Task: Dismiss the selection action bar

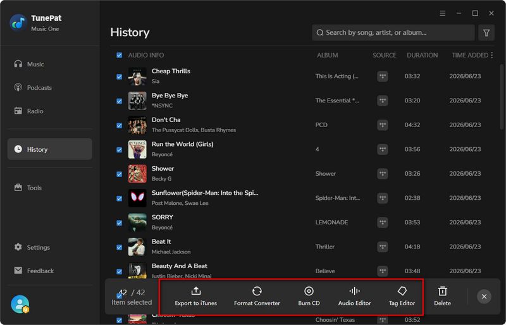Action: 484,297
